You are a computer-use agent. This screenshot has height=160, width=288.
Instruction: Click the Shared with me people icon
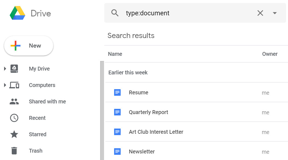14,101
